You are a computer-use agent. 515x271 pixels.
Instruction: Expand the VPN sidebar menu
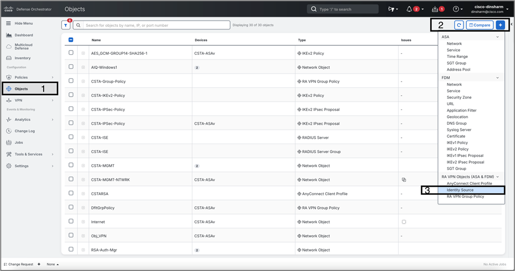click(x=53, y=101)
